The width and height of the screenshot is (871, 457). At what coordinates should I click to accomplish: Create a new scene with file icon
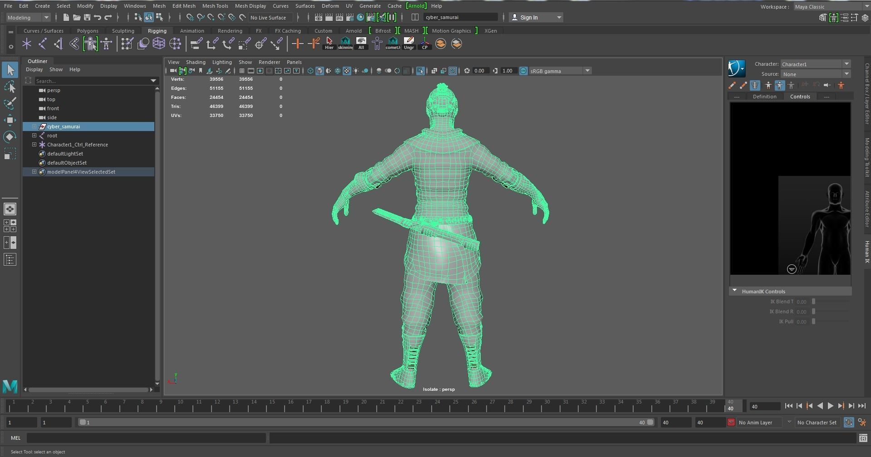coord(66,17)
